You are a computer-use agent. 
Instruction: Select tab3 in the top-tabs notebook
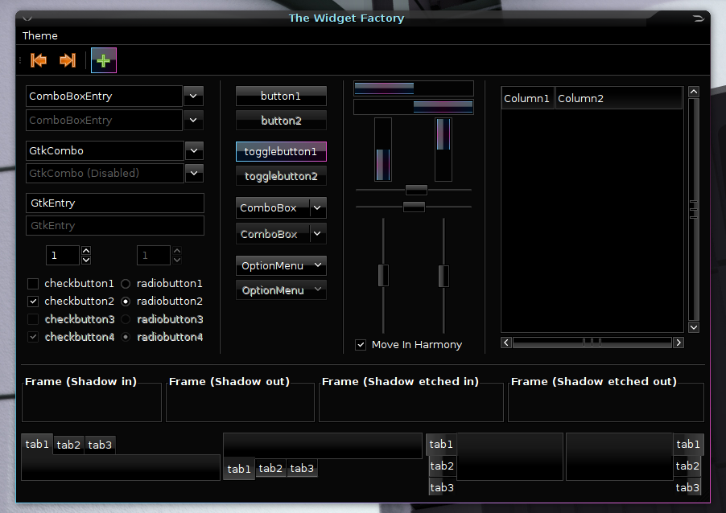(100, 445)
